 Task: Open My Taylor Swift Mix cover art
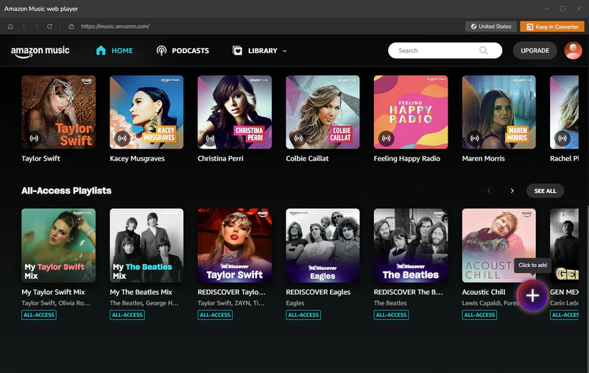tap(59, 246)
